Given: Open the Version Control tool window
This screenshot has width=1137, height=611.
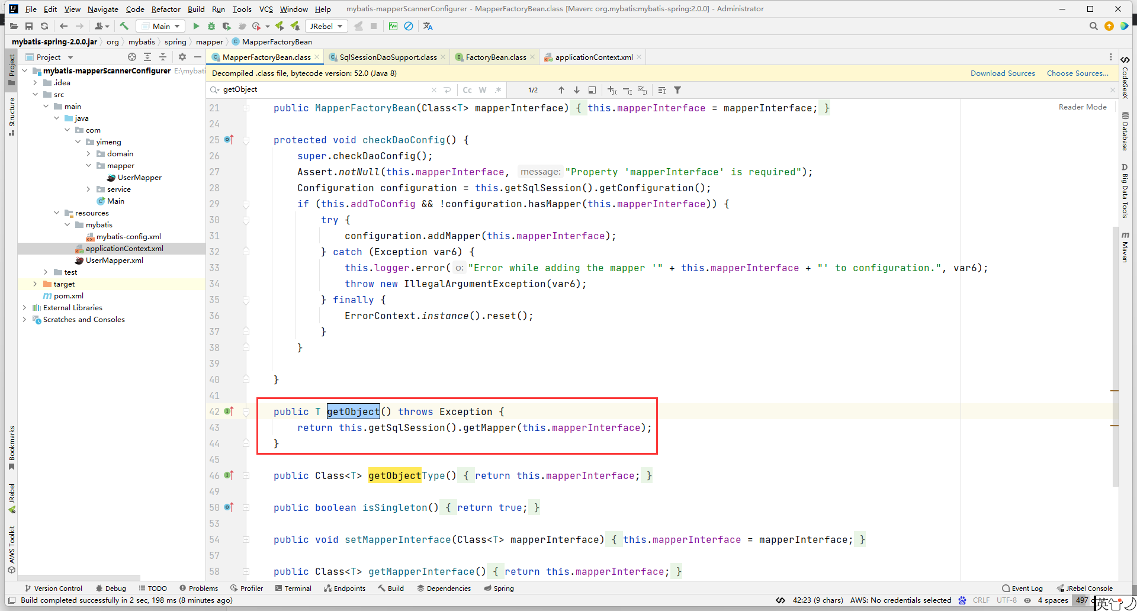Looking at the screenshot, I should click(x=53, y=589).
